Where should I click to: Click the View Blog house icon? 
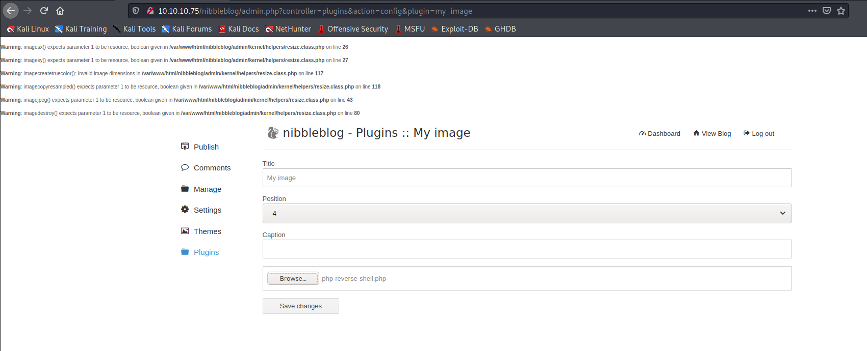coord(696,133)
